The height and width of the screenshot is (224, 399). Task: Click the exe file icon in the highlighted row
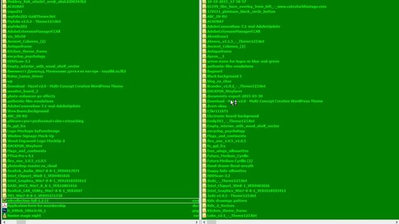point(4,200)
